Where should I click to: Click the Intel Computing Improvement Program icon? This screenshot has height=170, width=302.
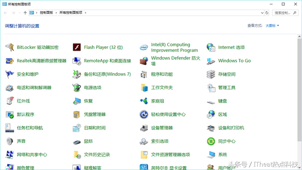143,47
